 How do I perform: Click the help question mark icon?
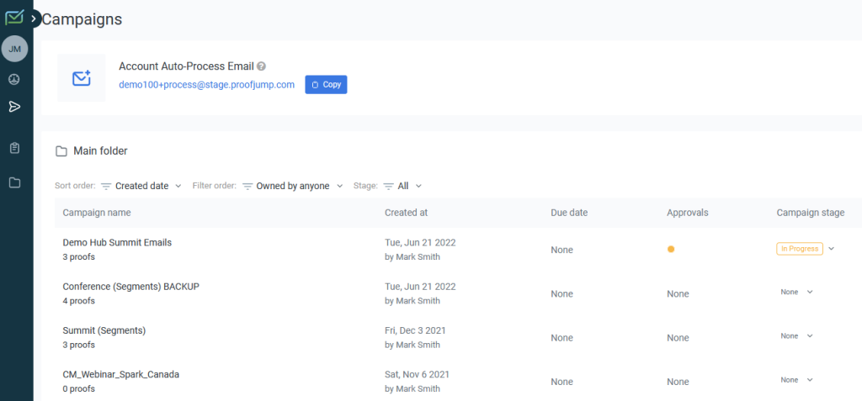pyautogui.click(x=262, y=66)
